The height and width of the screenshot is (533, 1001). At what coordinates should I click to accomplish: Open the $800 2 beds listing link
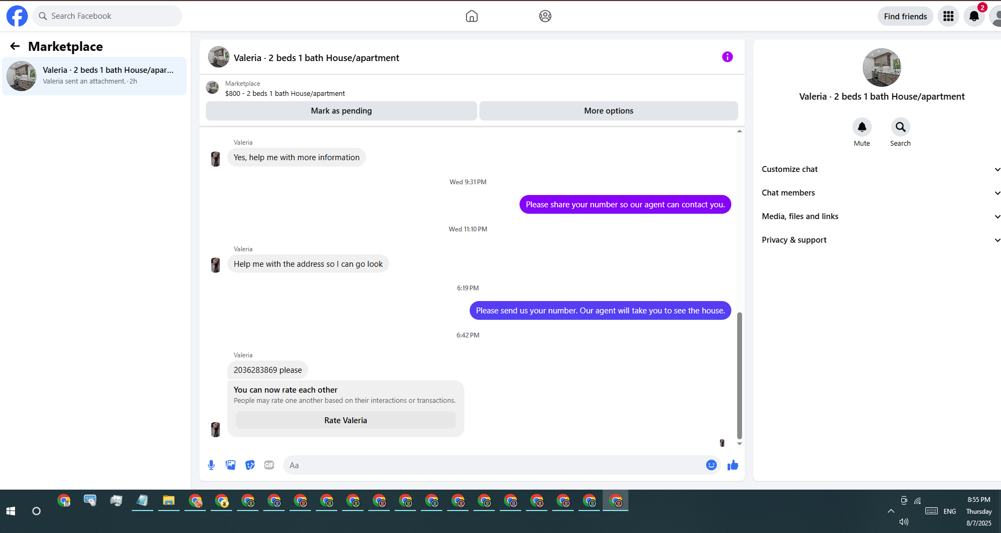[x=285, y=93]
